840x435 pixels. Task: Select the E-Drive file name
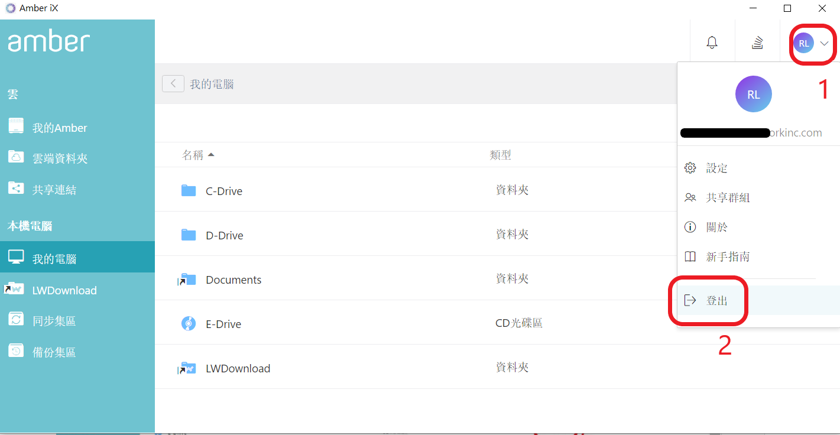point(223,324)
